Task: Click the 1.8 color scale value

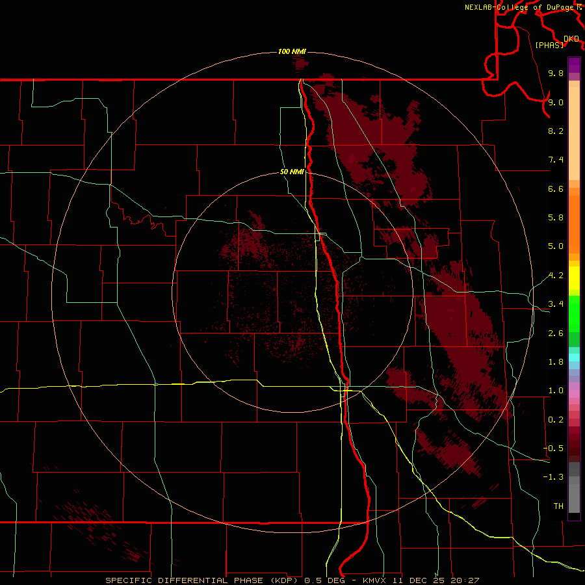Action: click(x=556, y=362)
